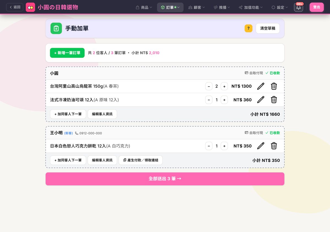
Task: Click the notification bell with 99+ badge
Action: (x=298, y=7)
